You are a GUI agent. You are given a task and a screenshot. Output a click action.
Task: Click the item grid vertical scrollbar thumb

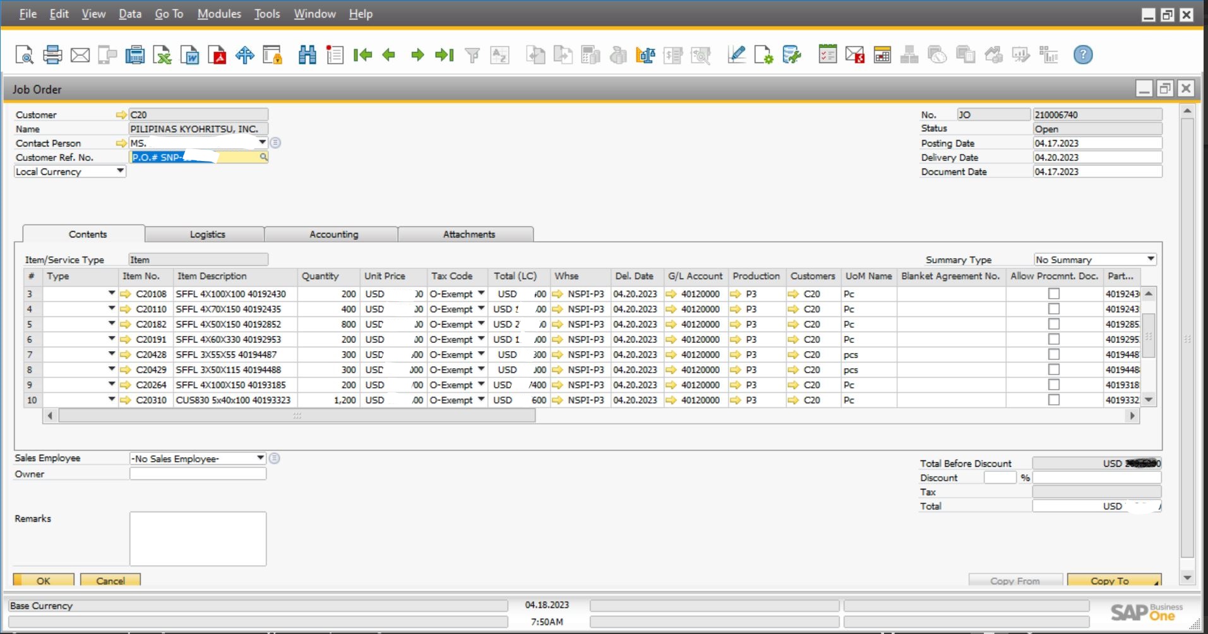click(1149, 336)
